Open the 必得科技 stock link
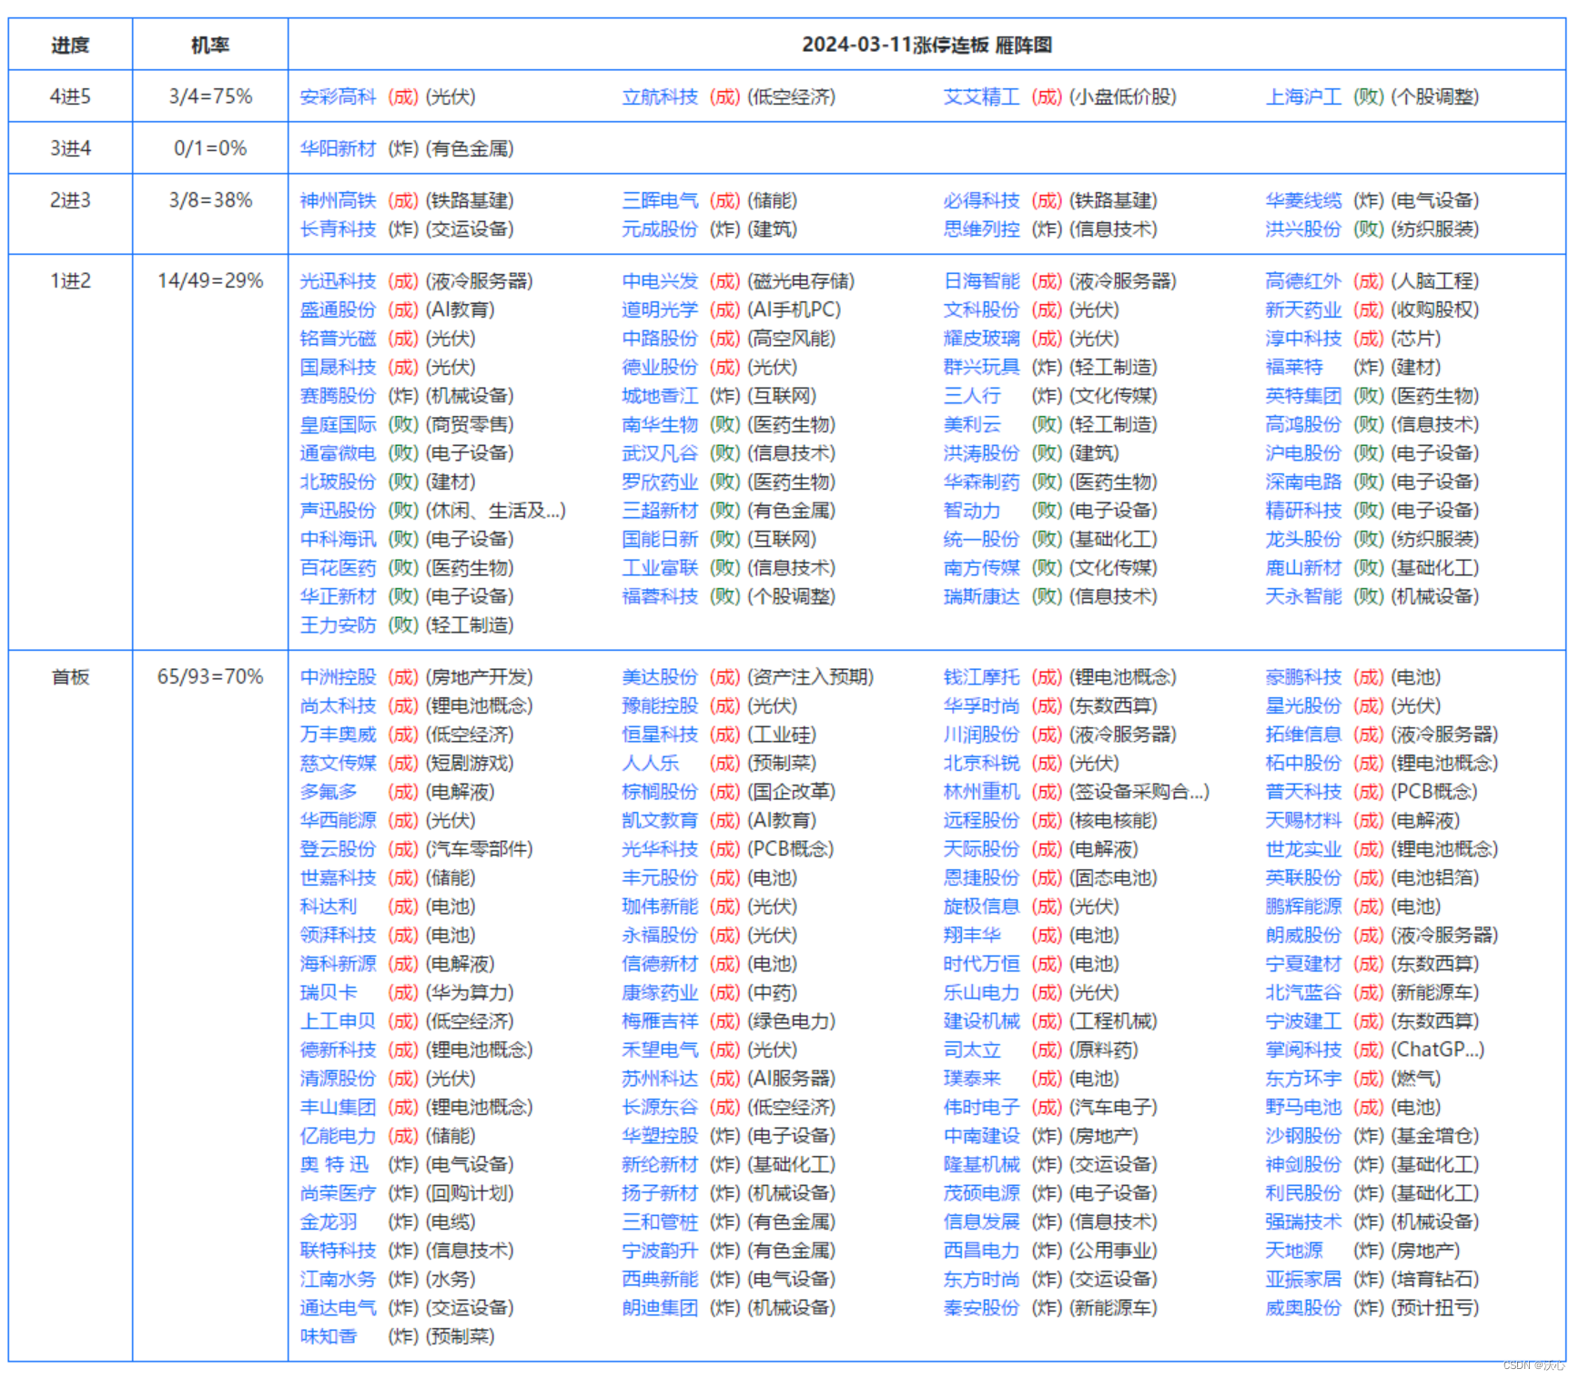1579x1379 pixels. point(981,200)
